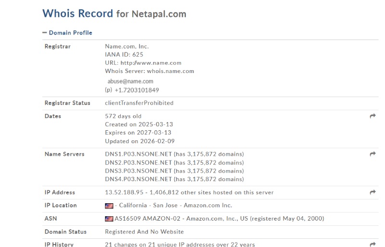Click the US flag icon beside ASN
The height and width of the screenshot is (247, 385).
pyautogui.click(x=109, y=219)
